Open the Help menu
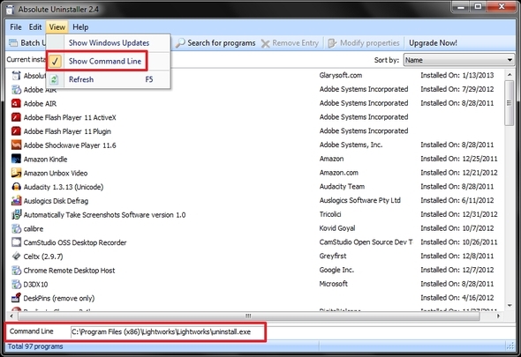 click(80, 27)
